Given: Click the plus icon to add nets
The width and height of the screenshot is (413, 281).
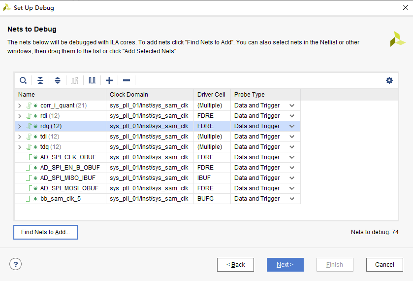Looking at the screenshot, I should click(109, 80).
